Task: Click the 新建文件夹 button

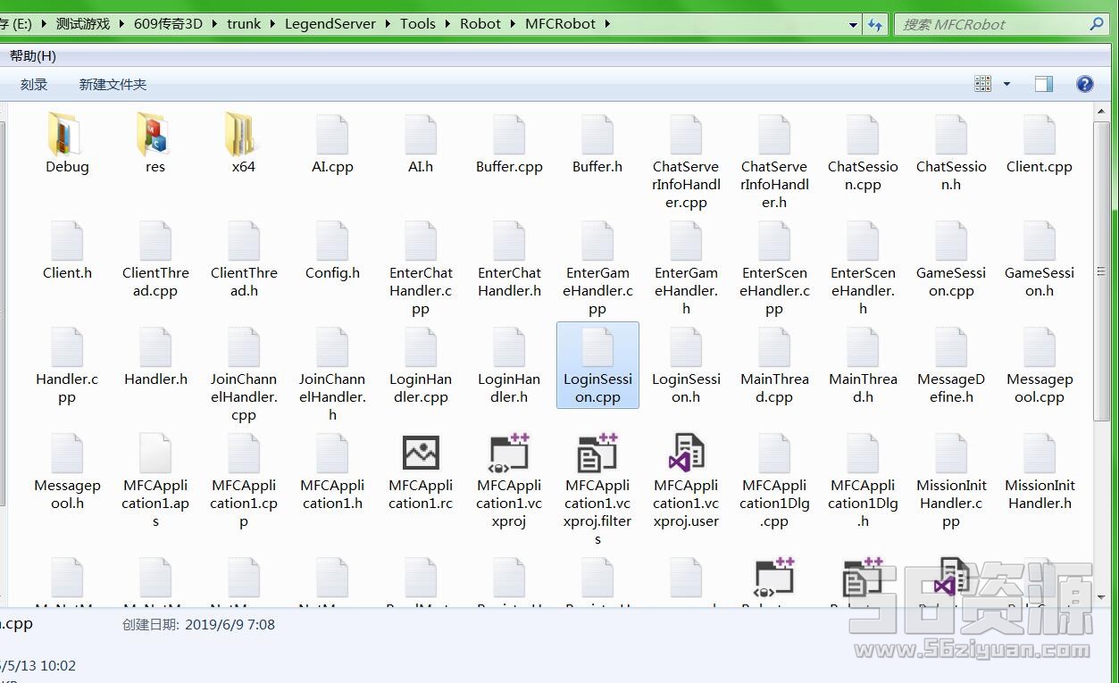Action: pyautogui.click(x=113, y=85)
